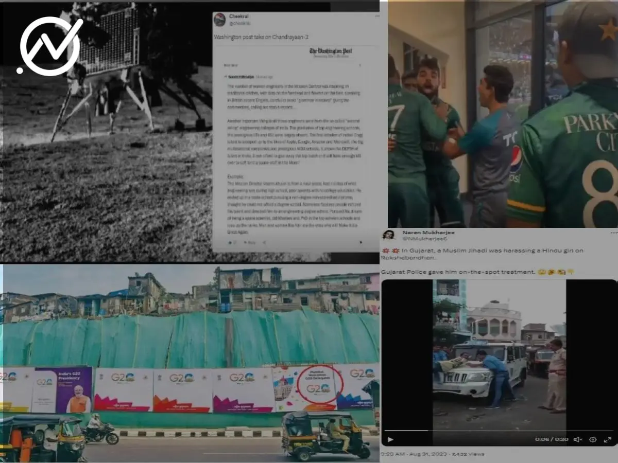The width and height of the screenshot is (618, 463).
Task: Open Naren Mukherjee's profile avatar
Action: click(389, 235)
